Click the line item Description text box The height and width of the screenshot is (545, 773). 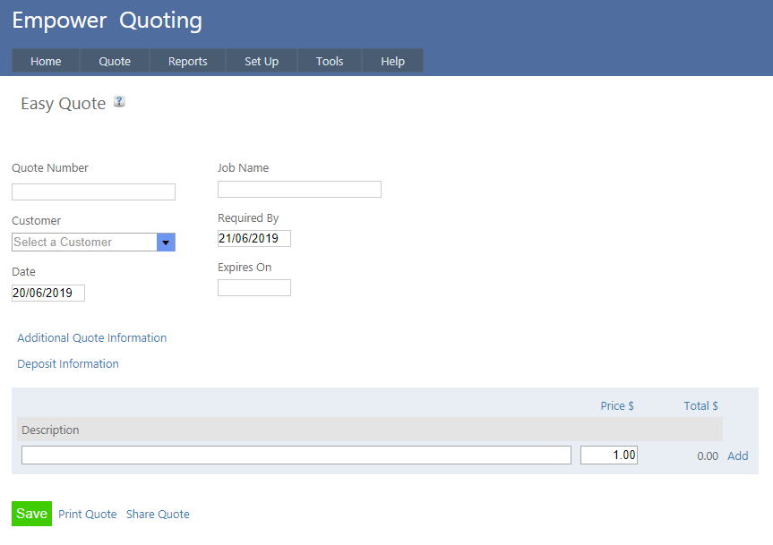[296, 456]
